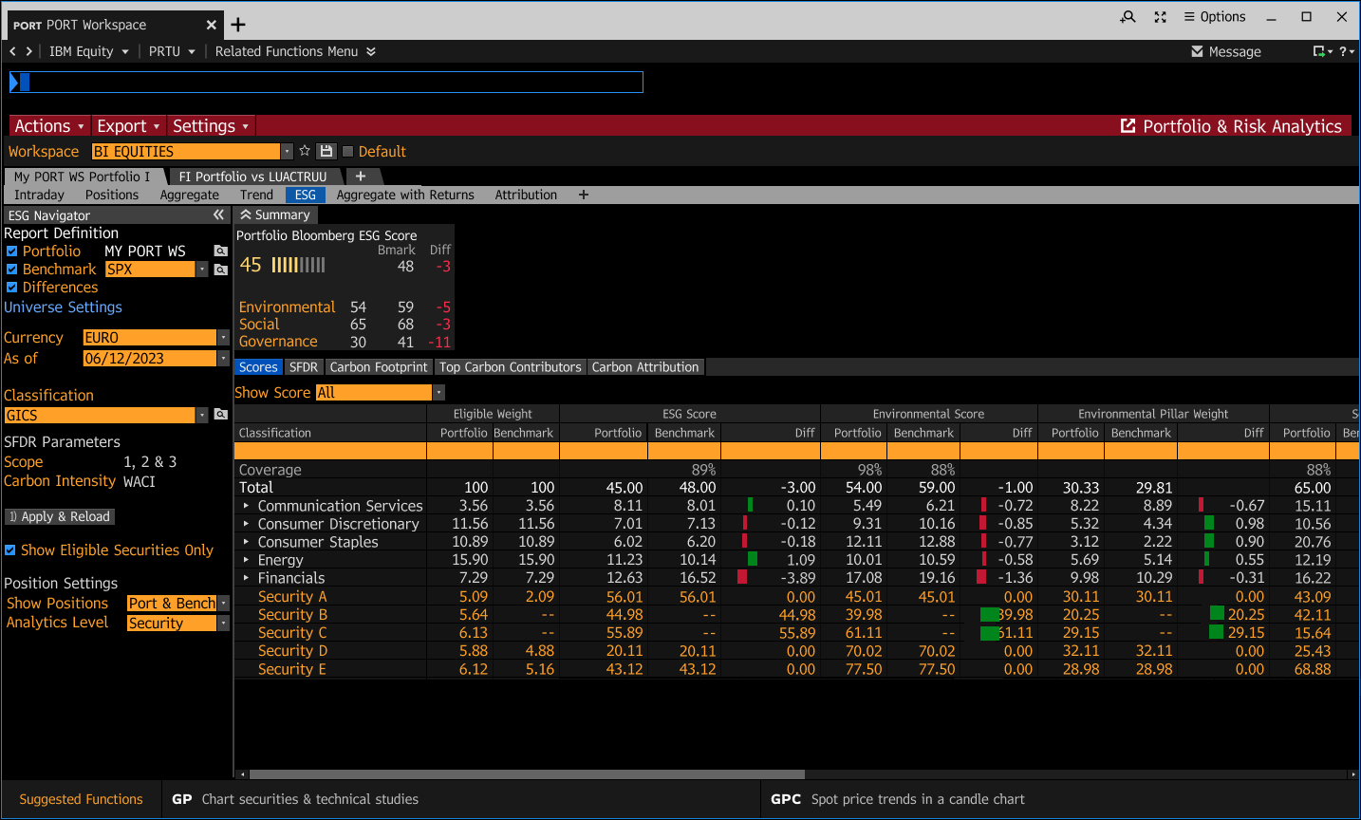Open the As of date dropdown
Image resolution: width=1361 pixels, height=820 pixels.
(x=223, y=359)
